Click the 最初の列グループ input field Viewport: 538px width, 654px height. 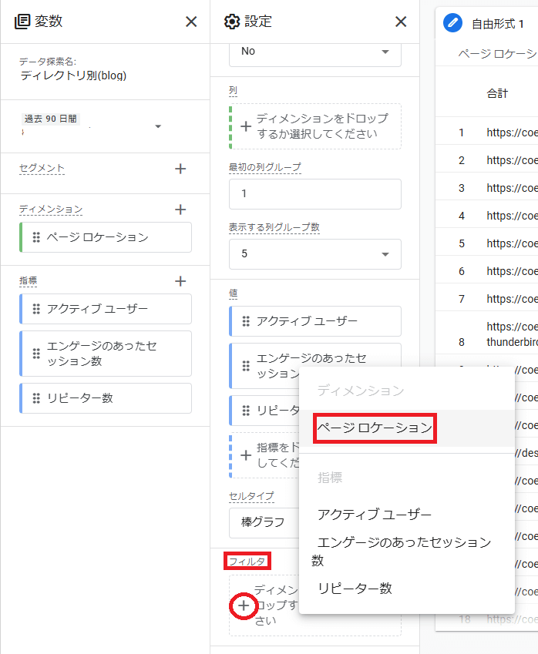coord(314,194)
